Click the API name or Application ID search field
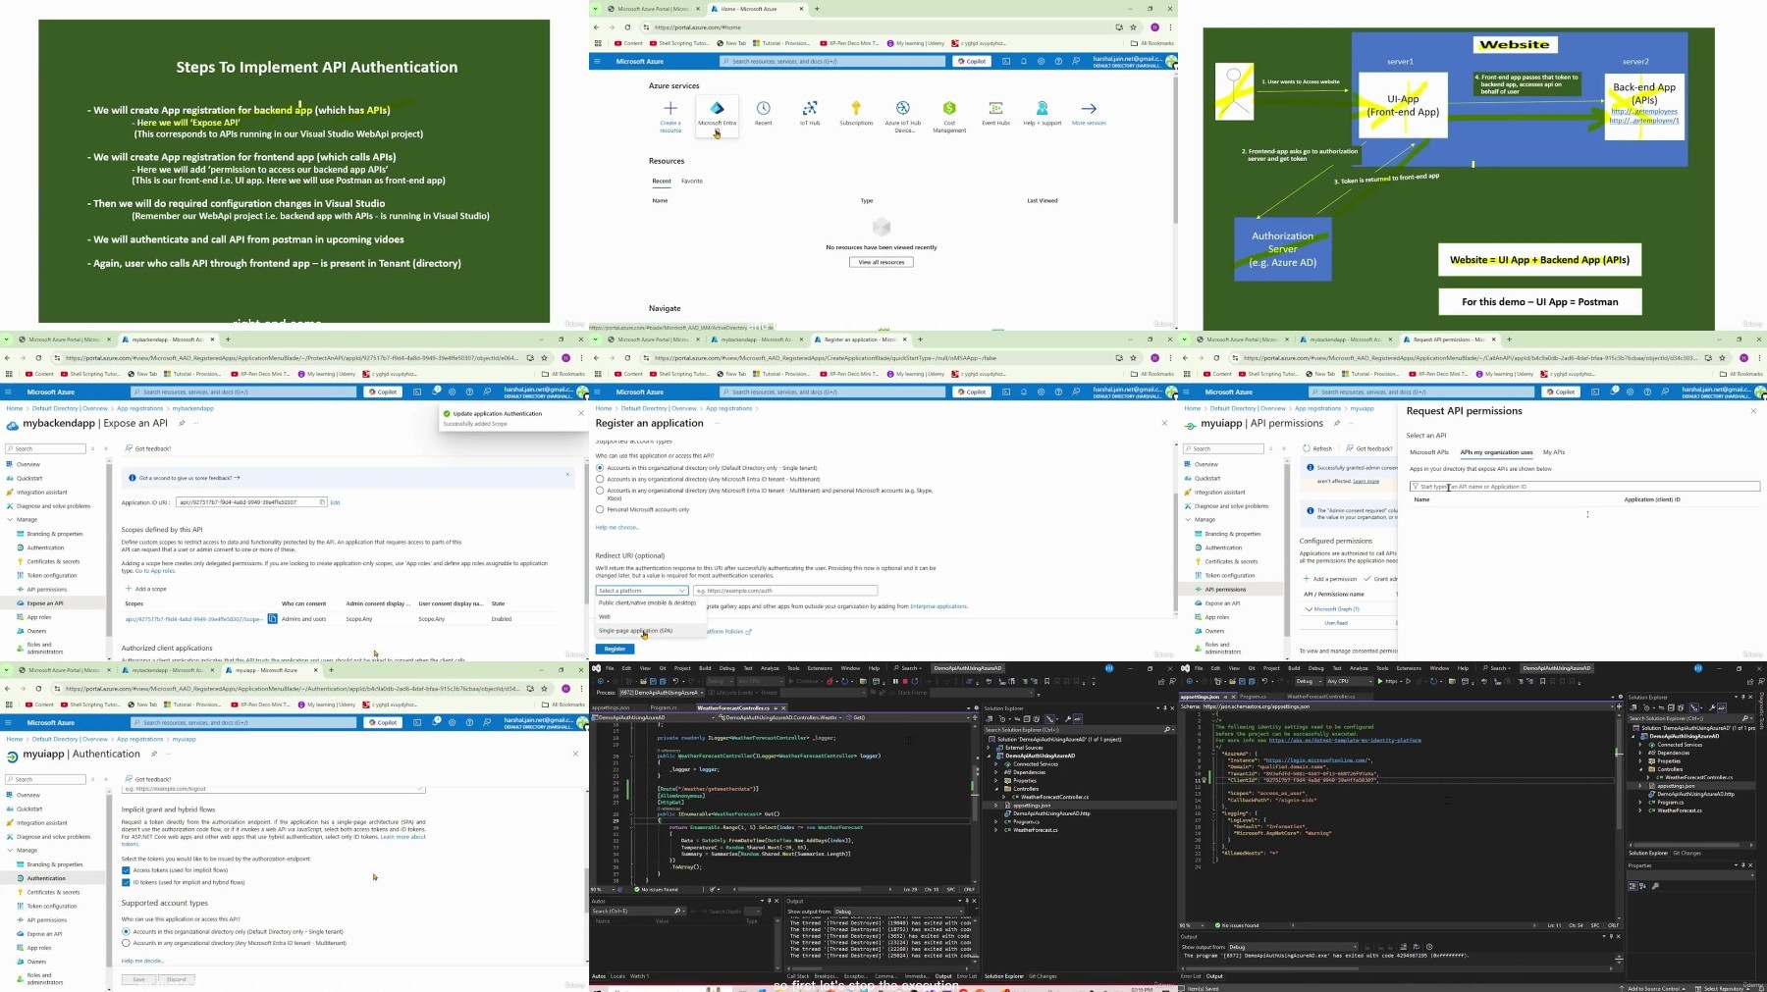Viewport: 1767px width, 992px height. 1584,487
